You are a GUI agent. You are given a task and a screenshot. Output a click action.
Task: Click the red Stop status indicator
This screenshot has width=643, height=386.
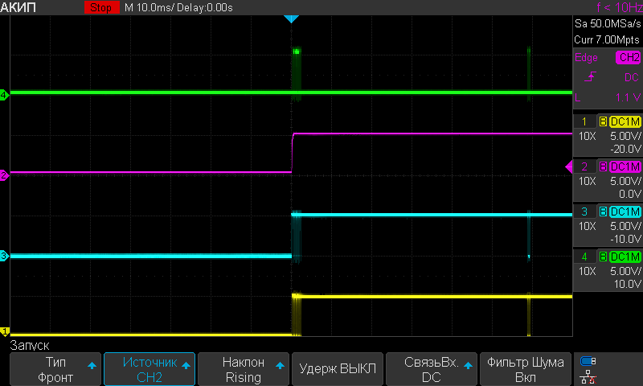(x=102, y=7)
